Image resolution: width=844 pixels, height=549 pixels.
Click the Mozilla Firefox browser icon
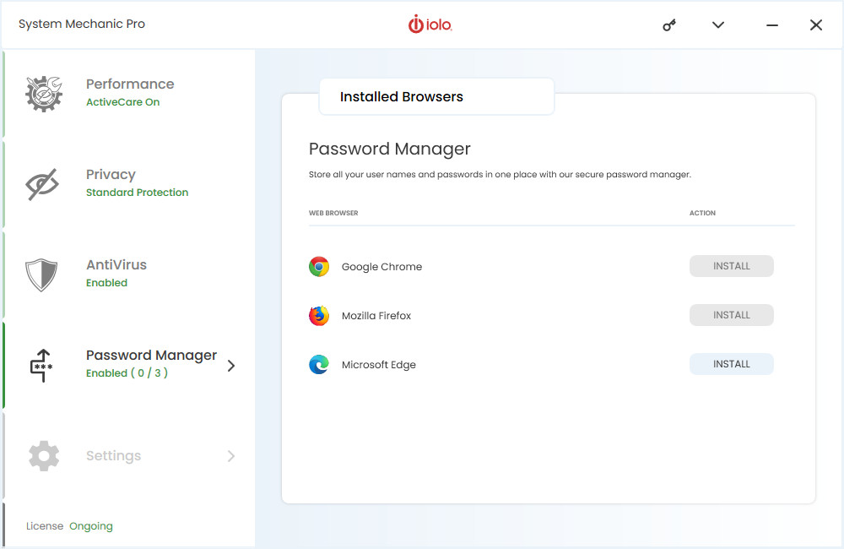click(x=319, y=316)
